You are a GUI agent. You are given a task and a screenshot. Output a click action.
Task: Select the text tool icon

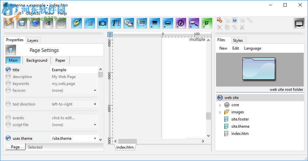pyautogui.click(x=116, y=23)
